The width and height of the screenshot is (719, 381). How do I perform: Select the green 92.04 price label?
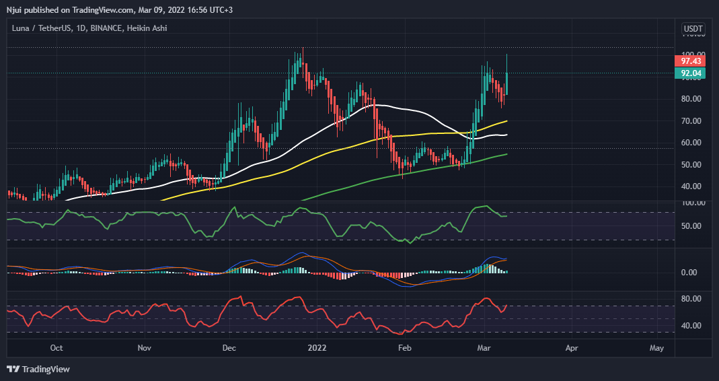[692, 73]
